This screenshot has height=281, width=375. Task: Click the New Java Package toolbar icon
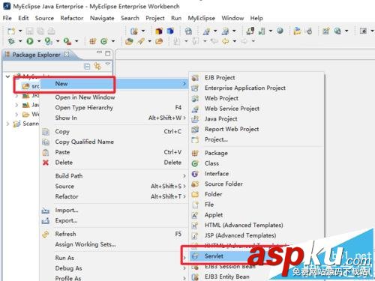[x=93, y=41]
